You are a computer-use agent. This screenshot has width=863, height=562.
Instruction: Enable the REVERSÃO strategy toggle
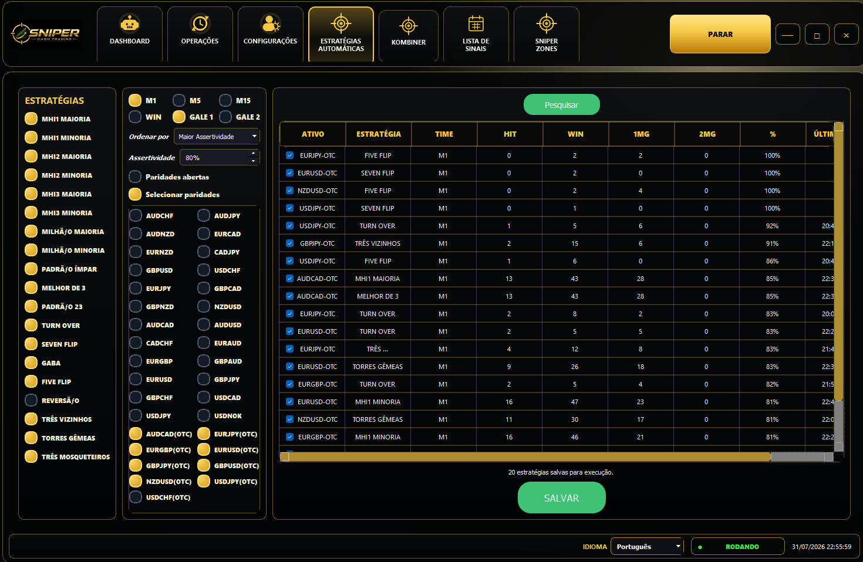(31, 400)
